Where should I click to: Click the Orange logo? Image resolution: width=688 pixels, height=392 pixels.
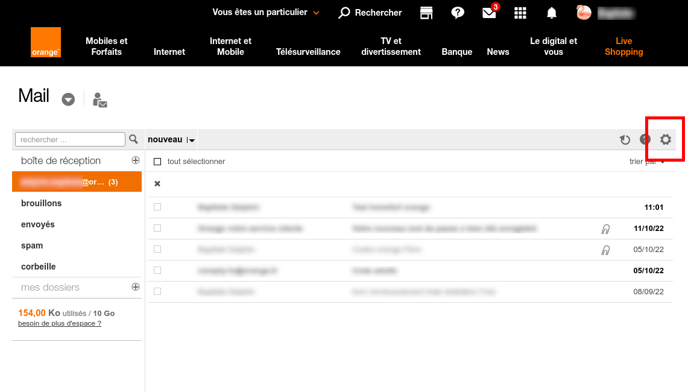pyautogui.click(x=46, y=42)
